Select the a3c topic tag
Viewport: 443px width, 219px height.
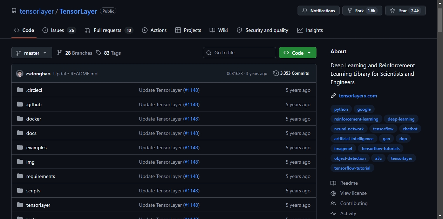[378, 158]
